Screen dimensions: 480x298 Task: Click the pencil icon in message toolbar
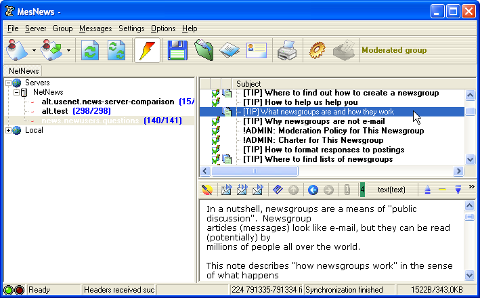(x=207, y=190)
